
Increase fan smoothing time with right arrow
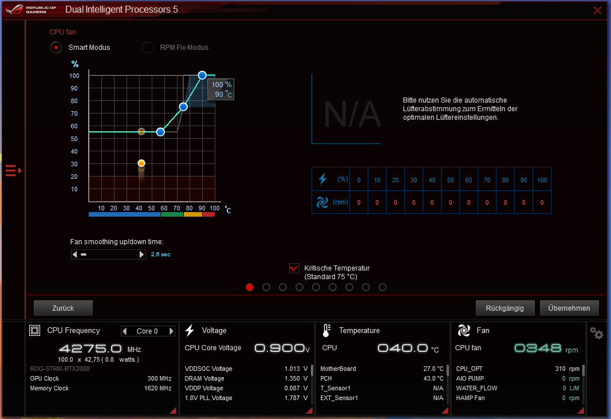[142, 254]
